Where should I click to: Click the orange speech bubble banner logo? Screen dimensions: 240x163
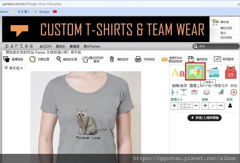coord(19,31)
